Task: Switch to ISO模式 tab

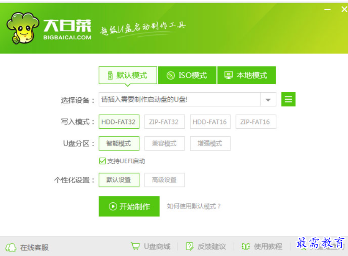Action: coord(187,75)
